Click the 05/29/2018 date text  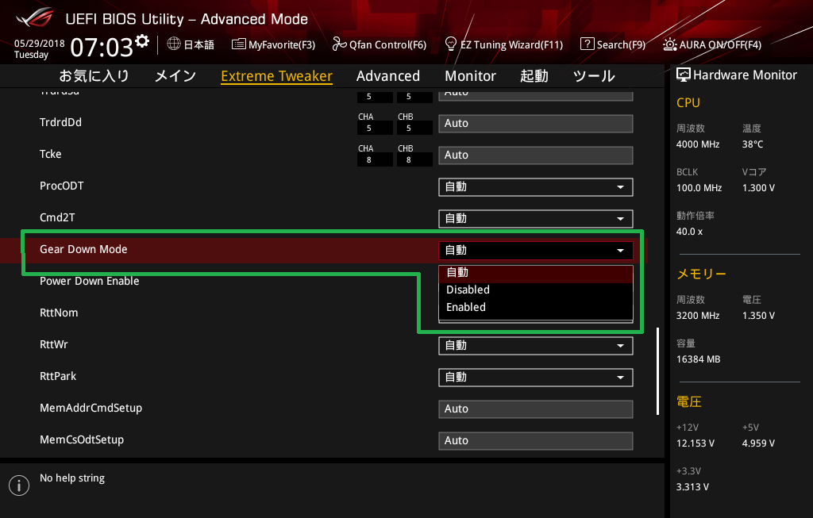tap(40, 44)
